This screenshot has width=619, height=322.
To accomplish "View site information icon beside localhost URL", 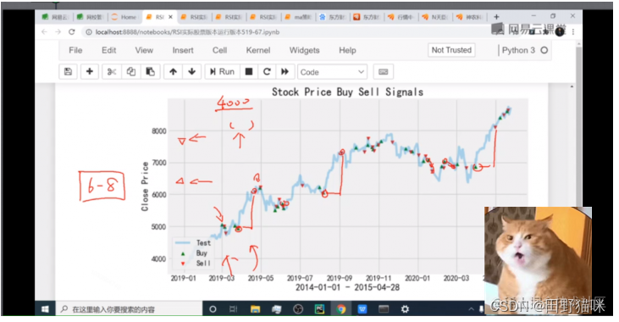I will pos(89,32).
